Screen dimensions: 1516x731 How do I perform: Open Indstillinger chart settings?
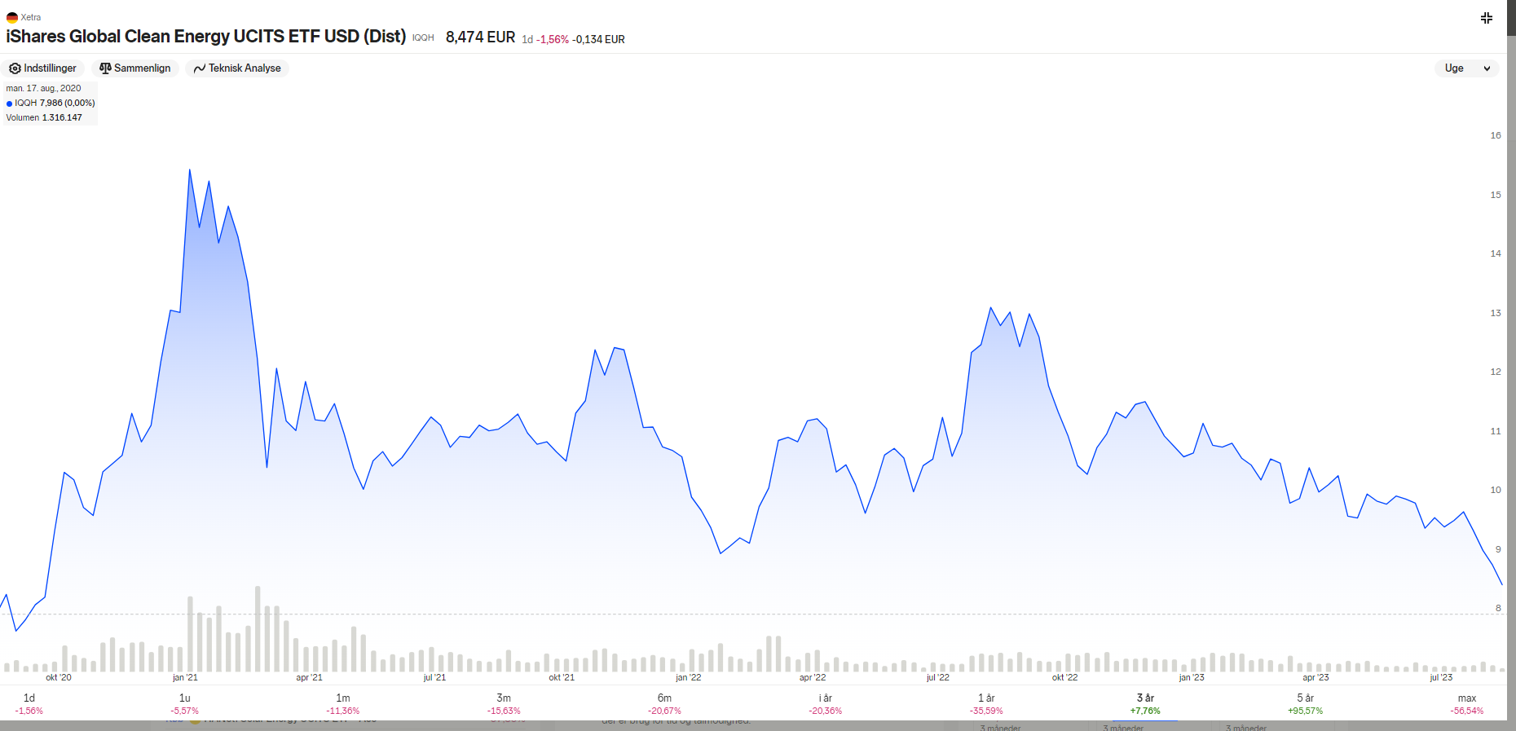coord(43,68)
